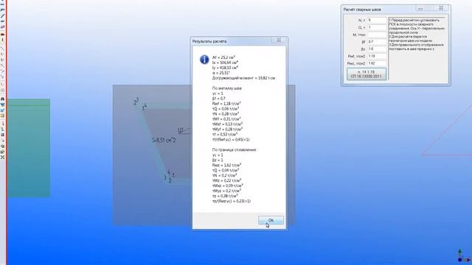472x265 pixels.
Task: Select the 'βz = 1' result line
Action: pyautogui.click(x=218, y=160)
